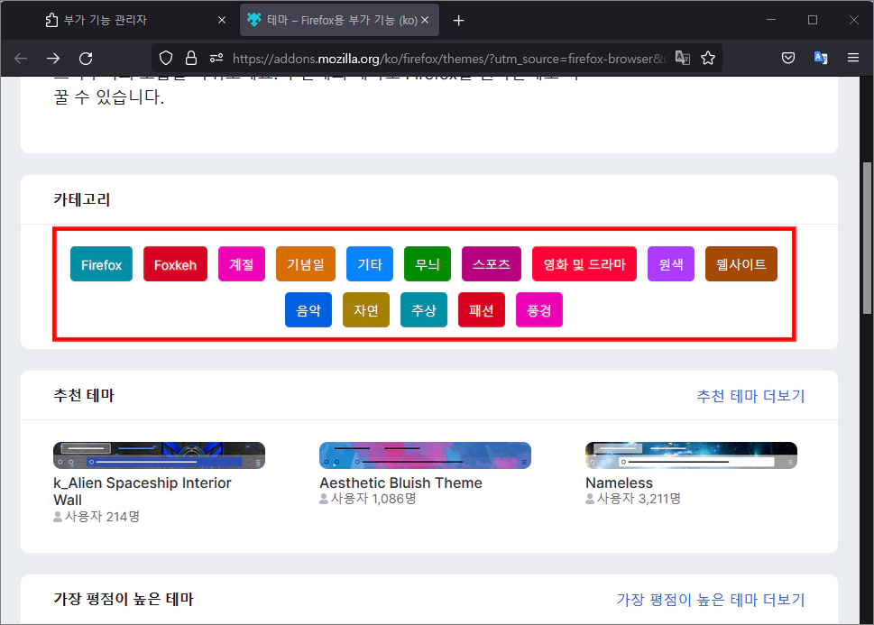This screenshot has width=874, height=625.
Task: Open Aesthetic Bluish Theme preview image
Action: 426,455
